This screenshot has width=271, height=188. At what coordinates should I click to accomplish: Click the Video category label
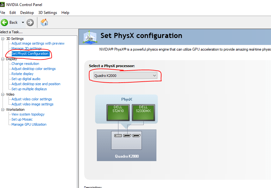pos(10,94)
